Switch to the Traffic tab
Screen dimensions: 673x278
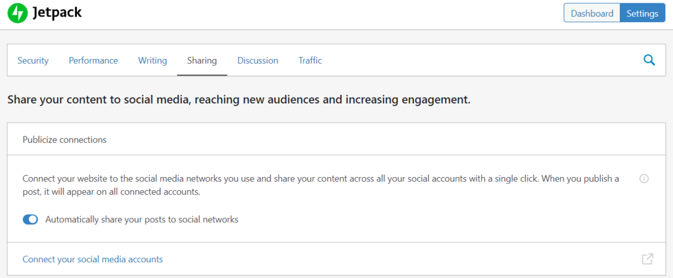310,60
